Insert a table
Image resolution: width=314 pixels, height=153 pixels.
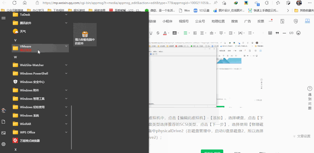[x=270, y=33]
